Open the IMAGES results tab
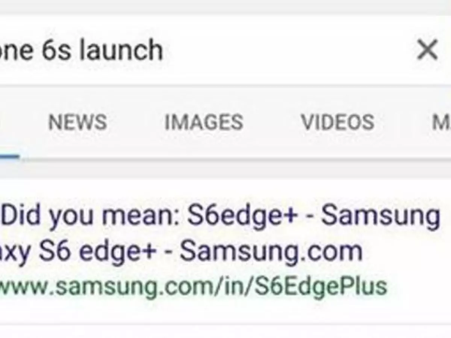 pos(204,122)
